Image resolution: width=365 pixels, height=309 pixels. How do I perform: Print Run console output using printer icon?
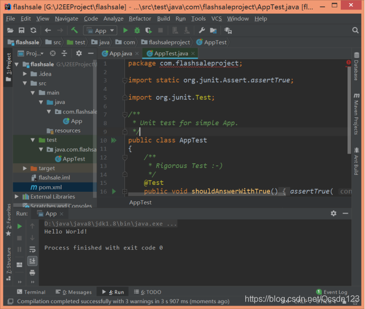point(32,273)
